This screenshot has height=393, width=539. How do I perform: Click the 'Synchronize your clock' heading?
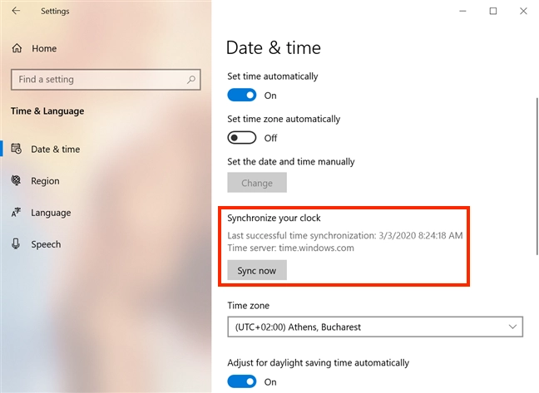tap(274, 218)
